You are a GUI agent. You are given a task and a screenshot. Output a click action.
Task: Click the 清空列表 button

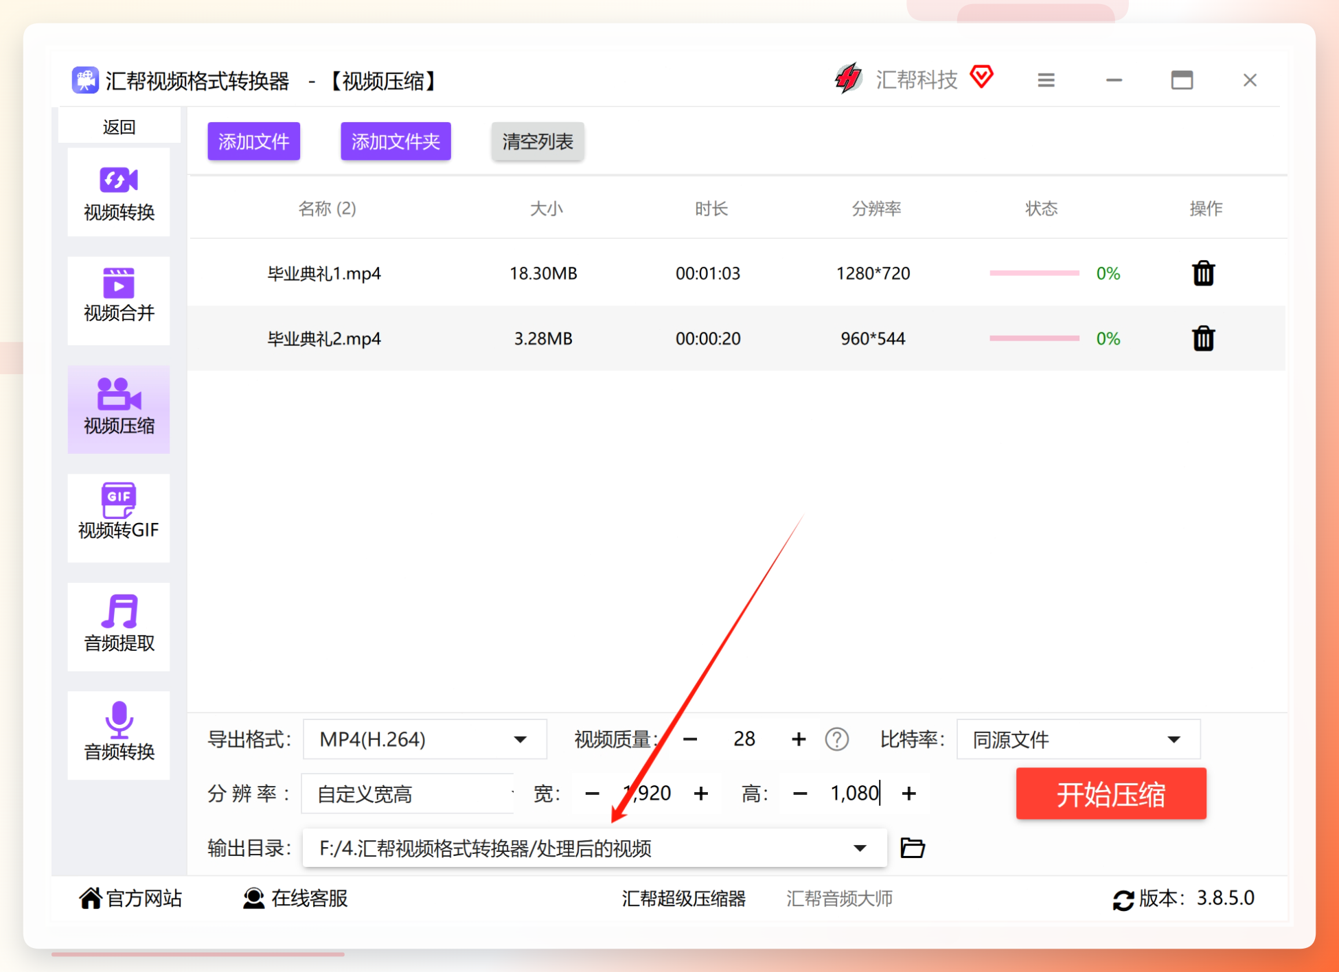538,141
